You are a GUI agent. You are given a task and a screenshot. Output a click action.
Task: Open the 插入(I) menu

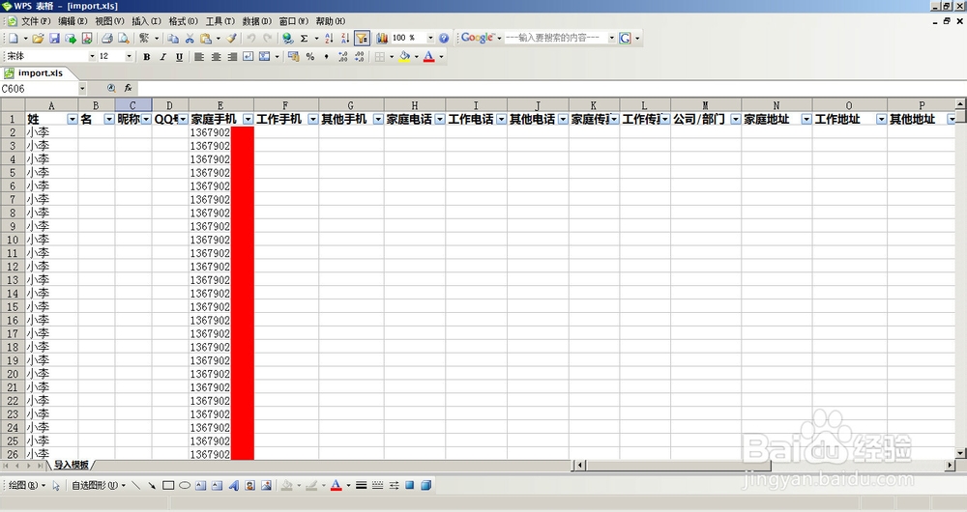tap(146, 21)
